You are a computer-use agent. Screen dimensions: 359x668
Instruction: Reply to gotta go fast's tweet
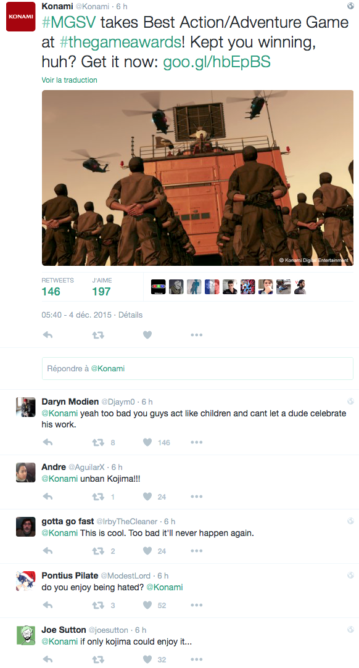click(x=47, y=551)
